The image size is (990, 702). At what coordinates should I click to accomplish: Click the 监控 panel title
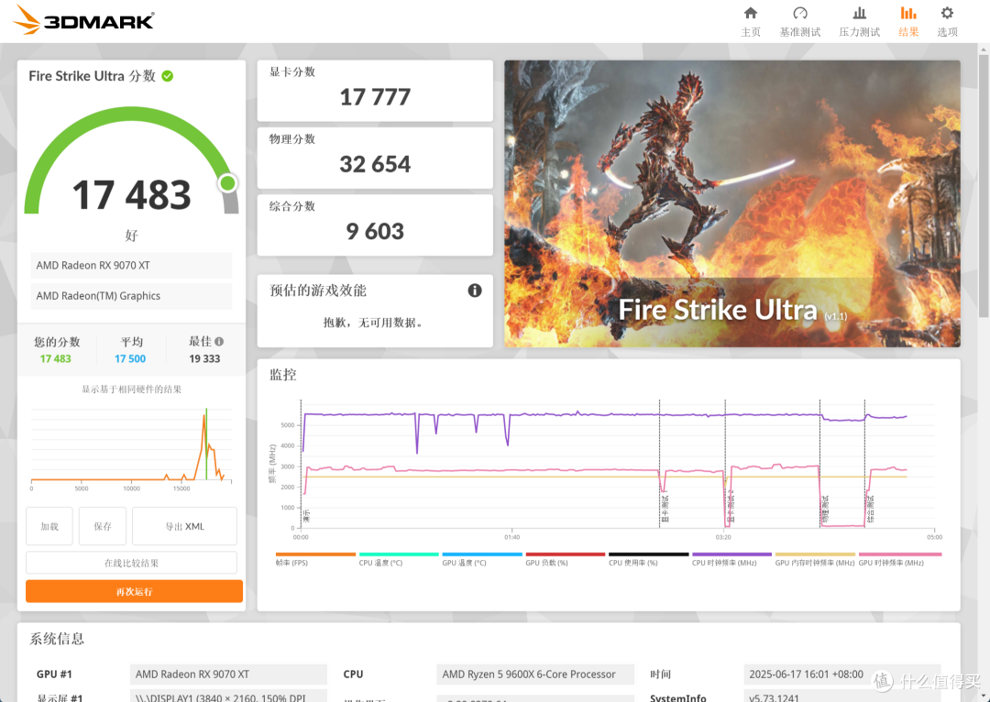click(x=283, y=374)
